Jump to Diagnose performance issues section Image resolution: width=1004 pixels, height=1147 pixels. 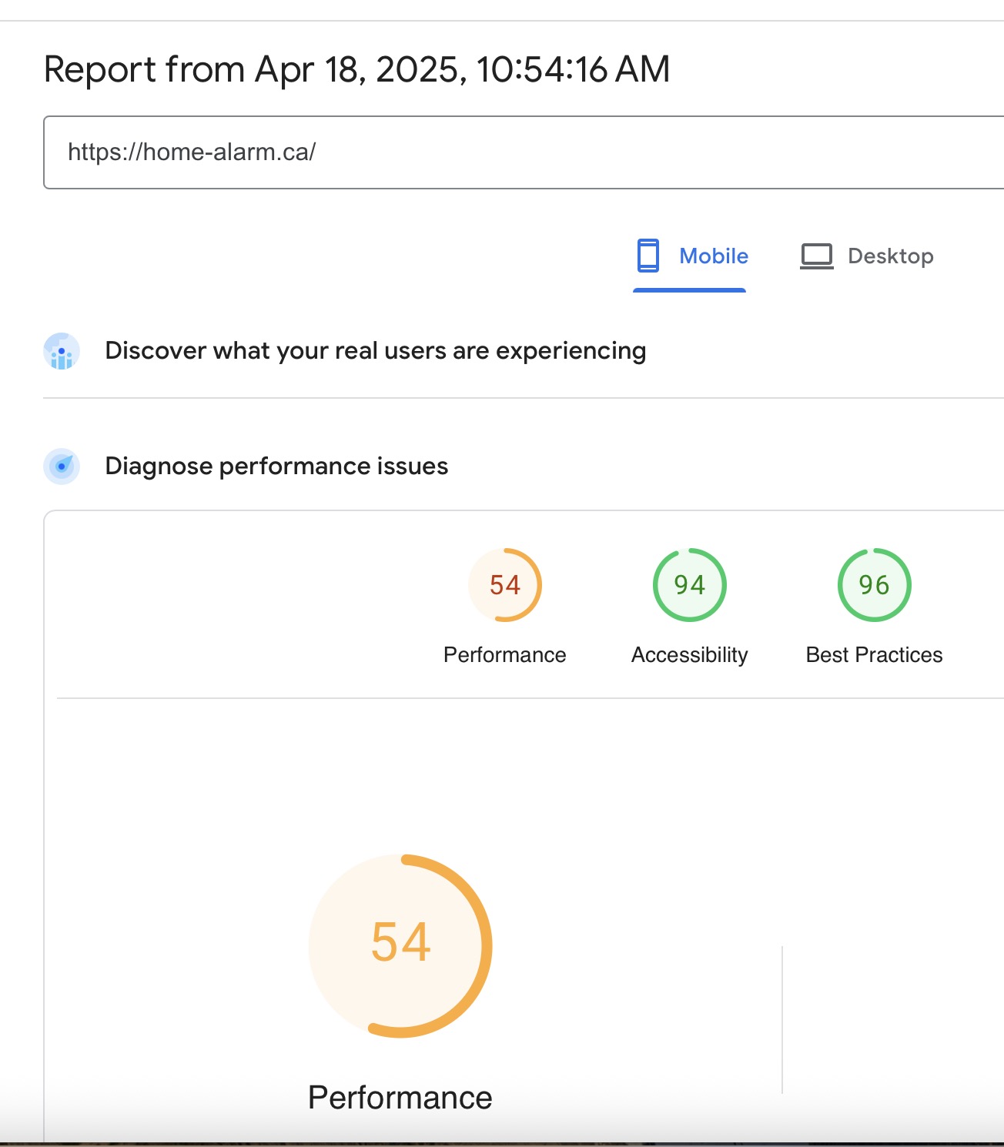coord(276,466)
